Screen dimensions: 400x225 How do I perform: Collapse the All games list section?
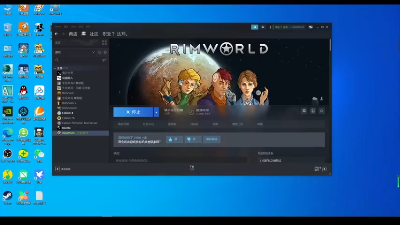(x=55, y=68)
